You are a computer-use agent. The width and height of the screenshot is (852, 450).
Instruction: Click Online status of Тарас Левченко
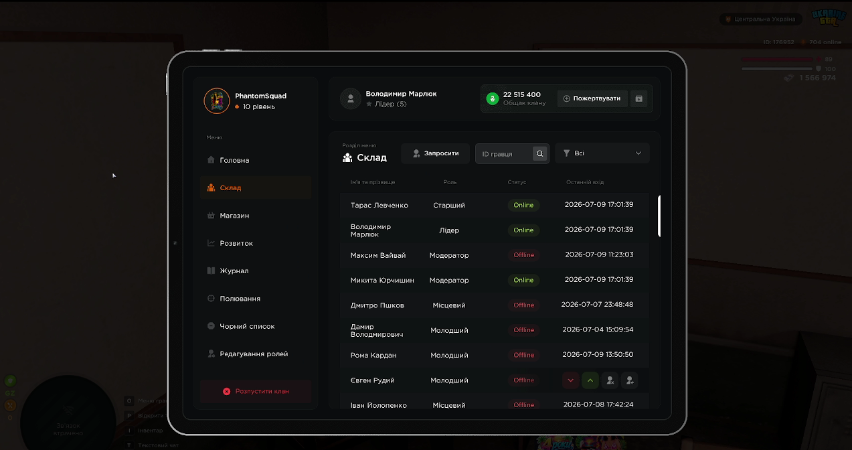pos(523,205)
